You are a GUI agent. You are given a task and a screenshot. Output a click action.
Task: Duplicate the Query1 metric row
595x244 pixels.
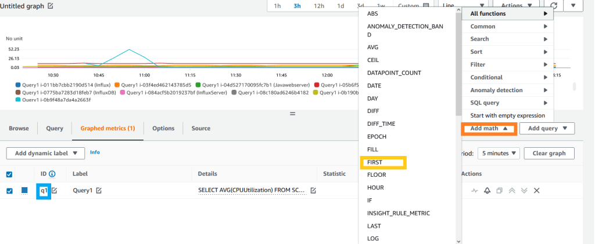point(499,191)
